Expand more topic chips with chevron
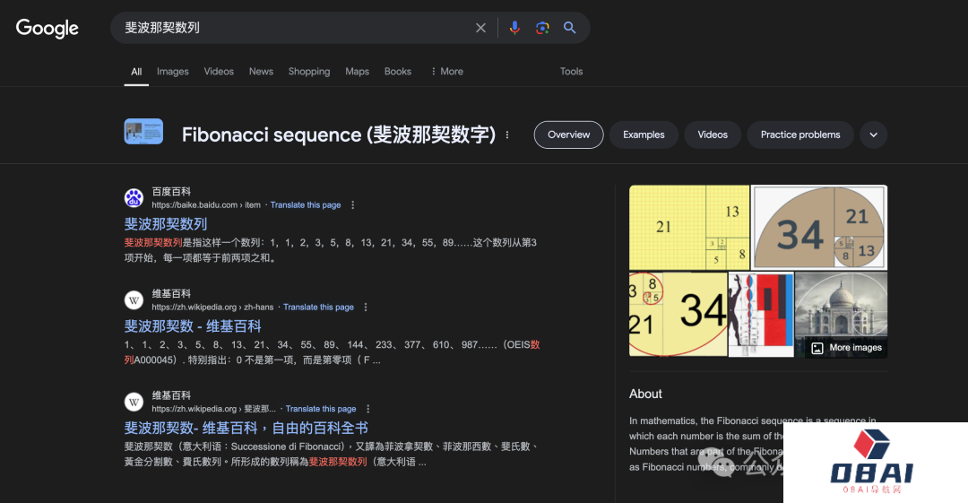Screen dimensions: 968x503 (873, 134)
